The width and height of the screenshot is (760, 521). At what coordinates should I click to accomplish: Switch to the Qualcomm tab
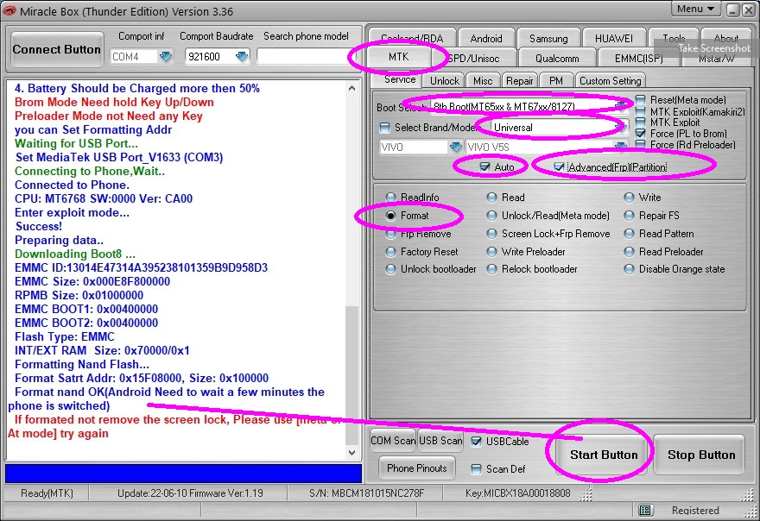tap(557, 59)
